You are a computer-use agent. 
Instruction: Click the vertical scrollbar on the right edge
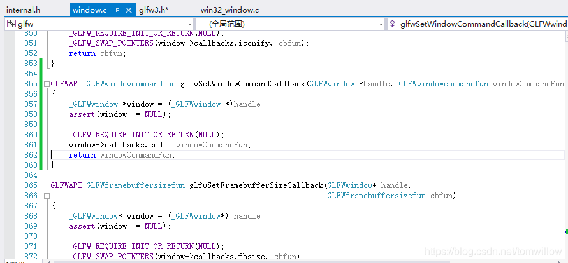pos(566,144)
